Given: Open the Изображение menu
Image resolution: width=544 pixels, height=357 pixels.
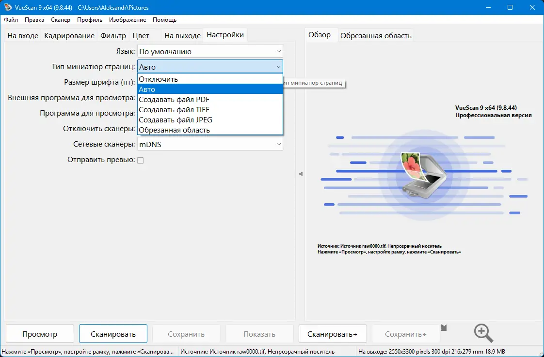Looking at the screenshot, I should 128,20.
